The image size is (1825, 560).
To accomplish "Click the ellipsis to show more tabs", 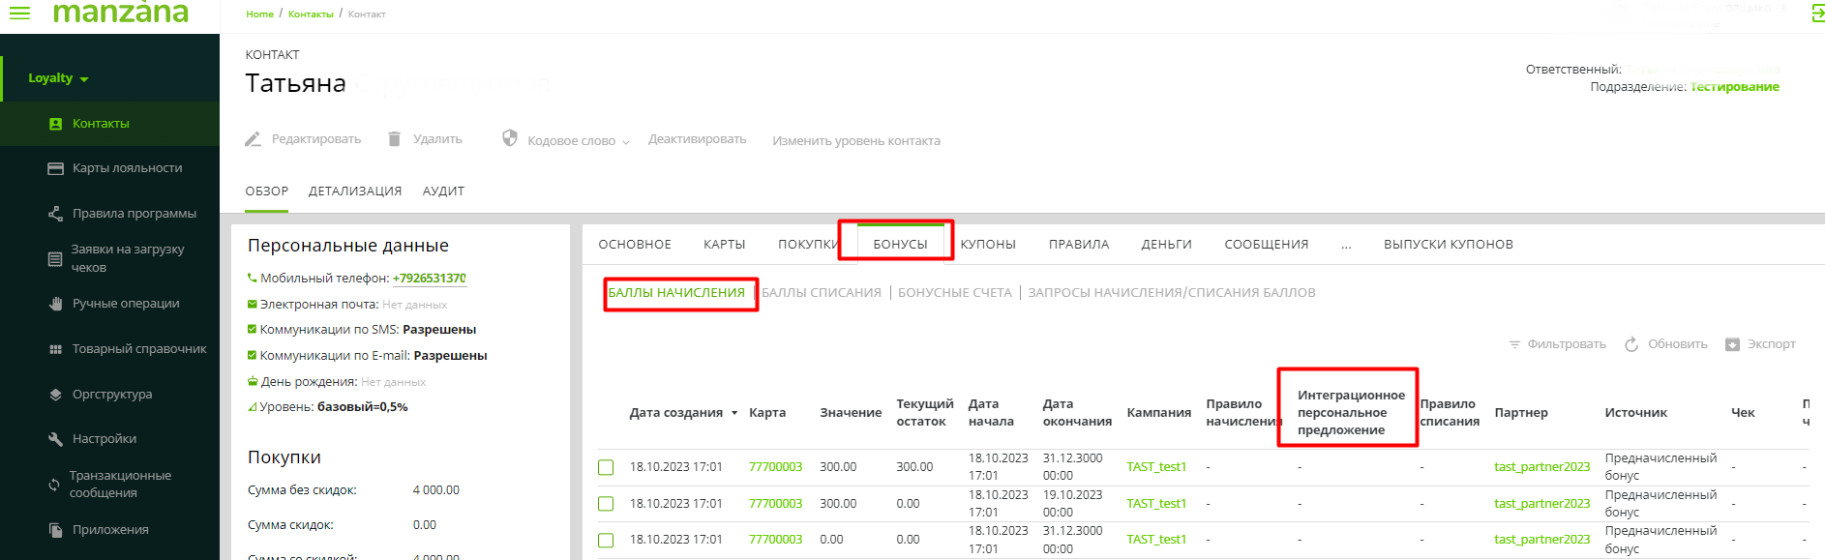I will [1346, 246].
